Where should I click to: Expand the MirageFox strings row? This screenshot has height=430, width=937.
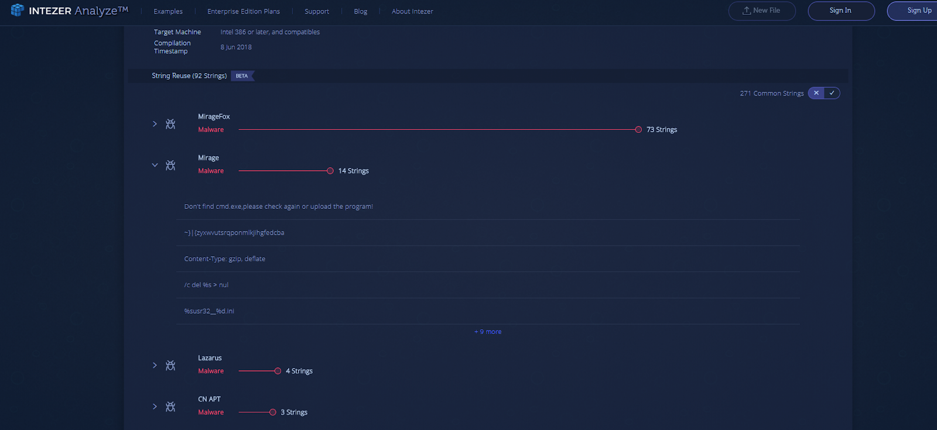tap(155, 124)
